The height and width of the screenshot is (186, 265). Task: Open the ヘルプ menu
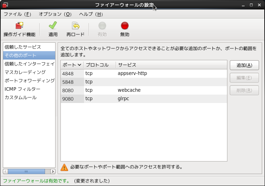click(91, 14)
